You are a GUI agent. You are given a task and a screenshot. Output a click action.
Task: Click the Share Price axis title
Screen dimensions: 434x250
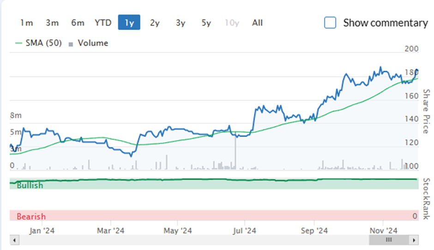pos(426,112)
